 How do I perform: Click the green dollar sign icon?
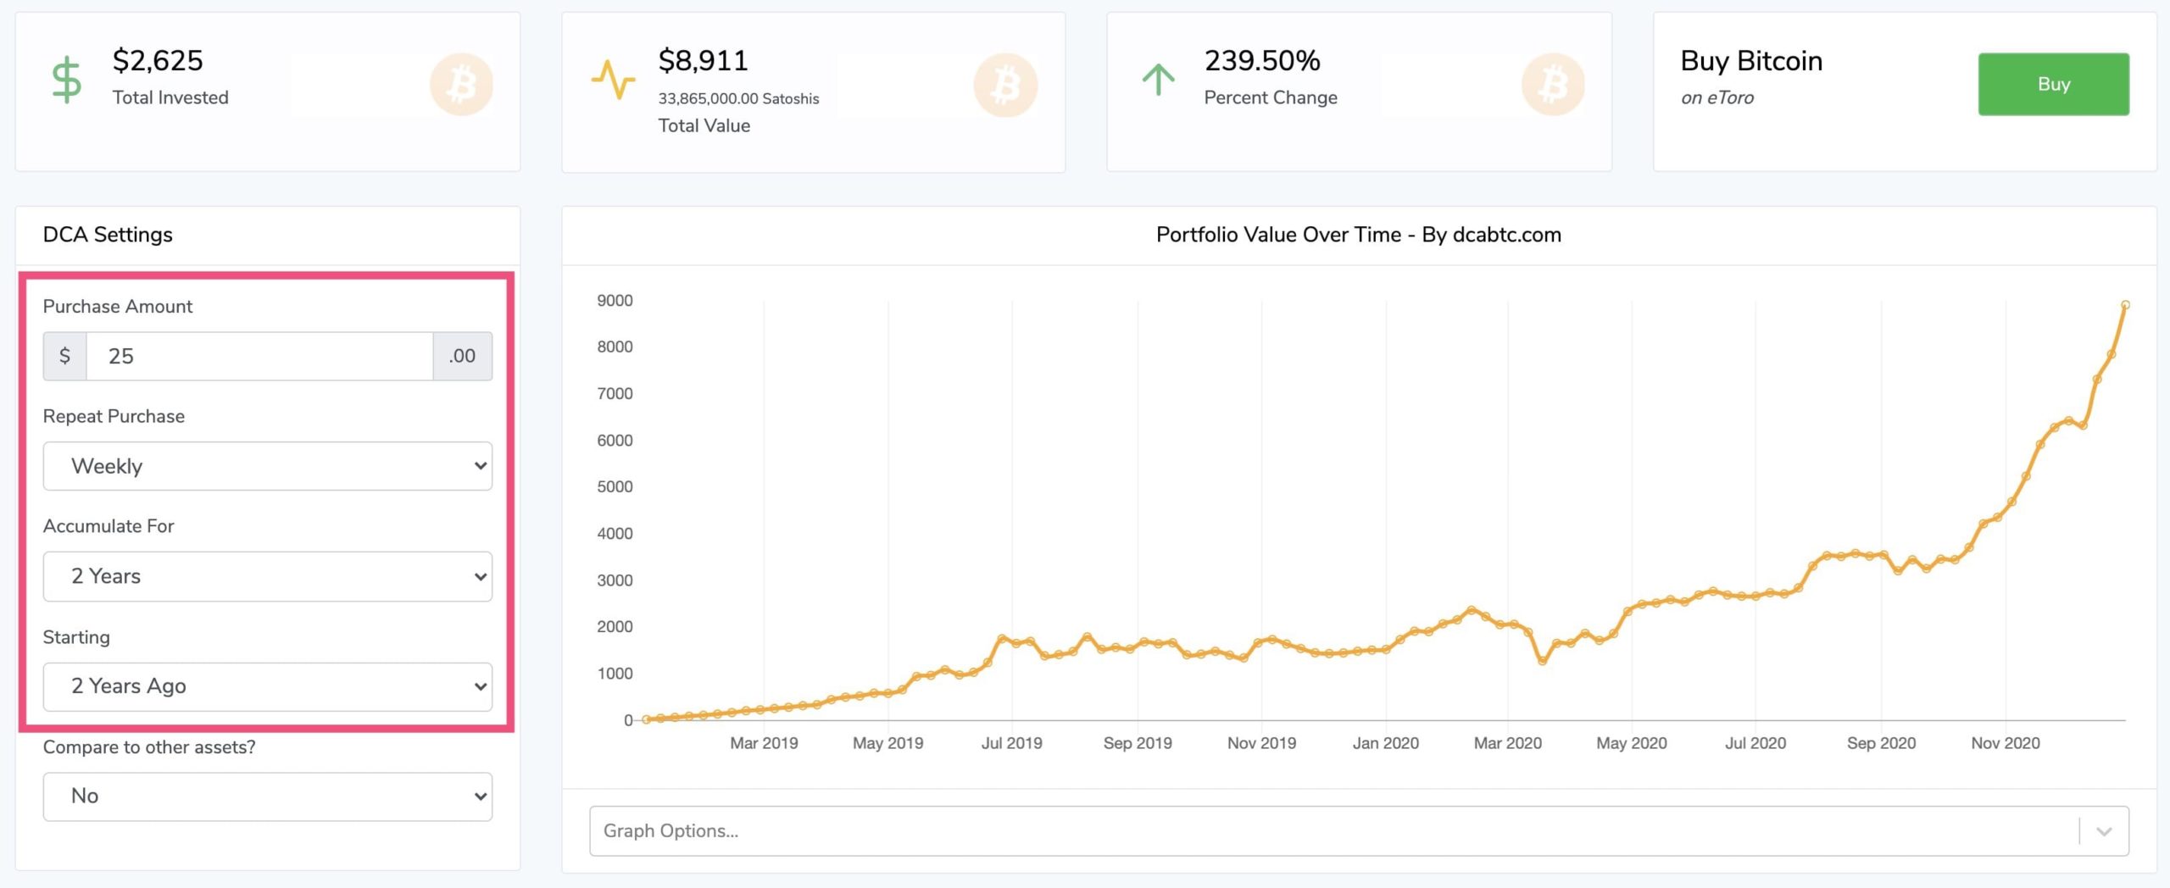pyautogui.click(x=66, y=80)
